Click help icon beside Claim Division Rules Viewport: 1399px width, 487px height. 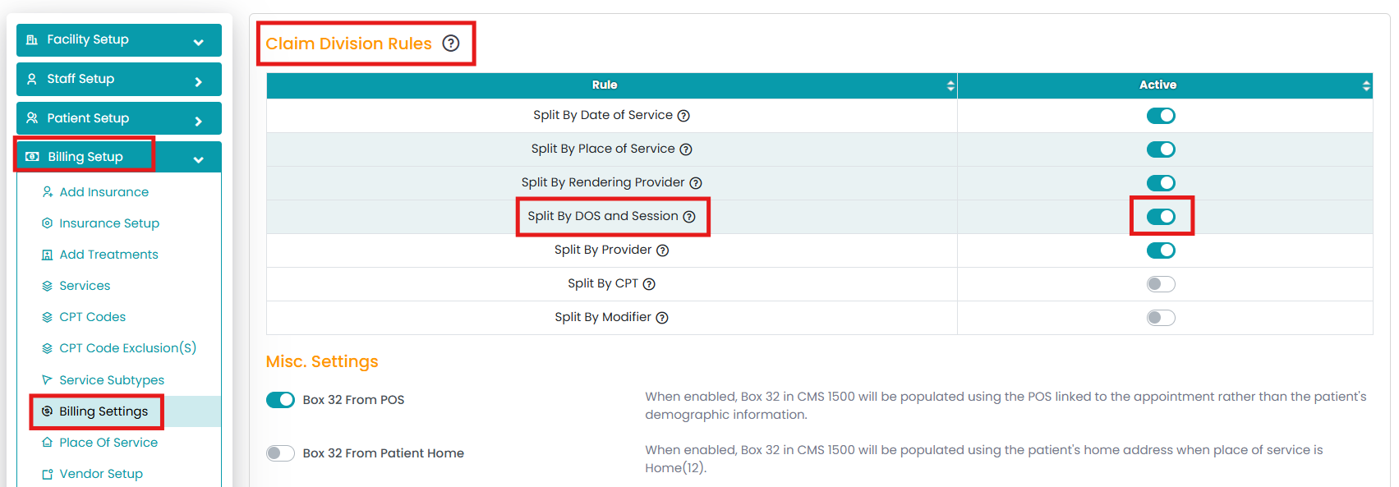(x=451, y=44)
